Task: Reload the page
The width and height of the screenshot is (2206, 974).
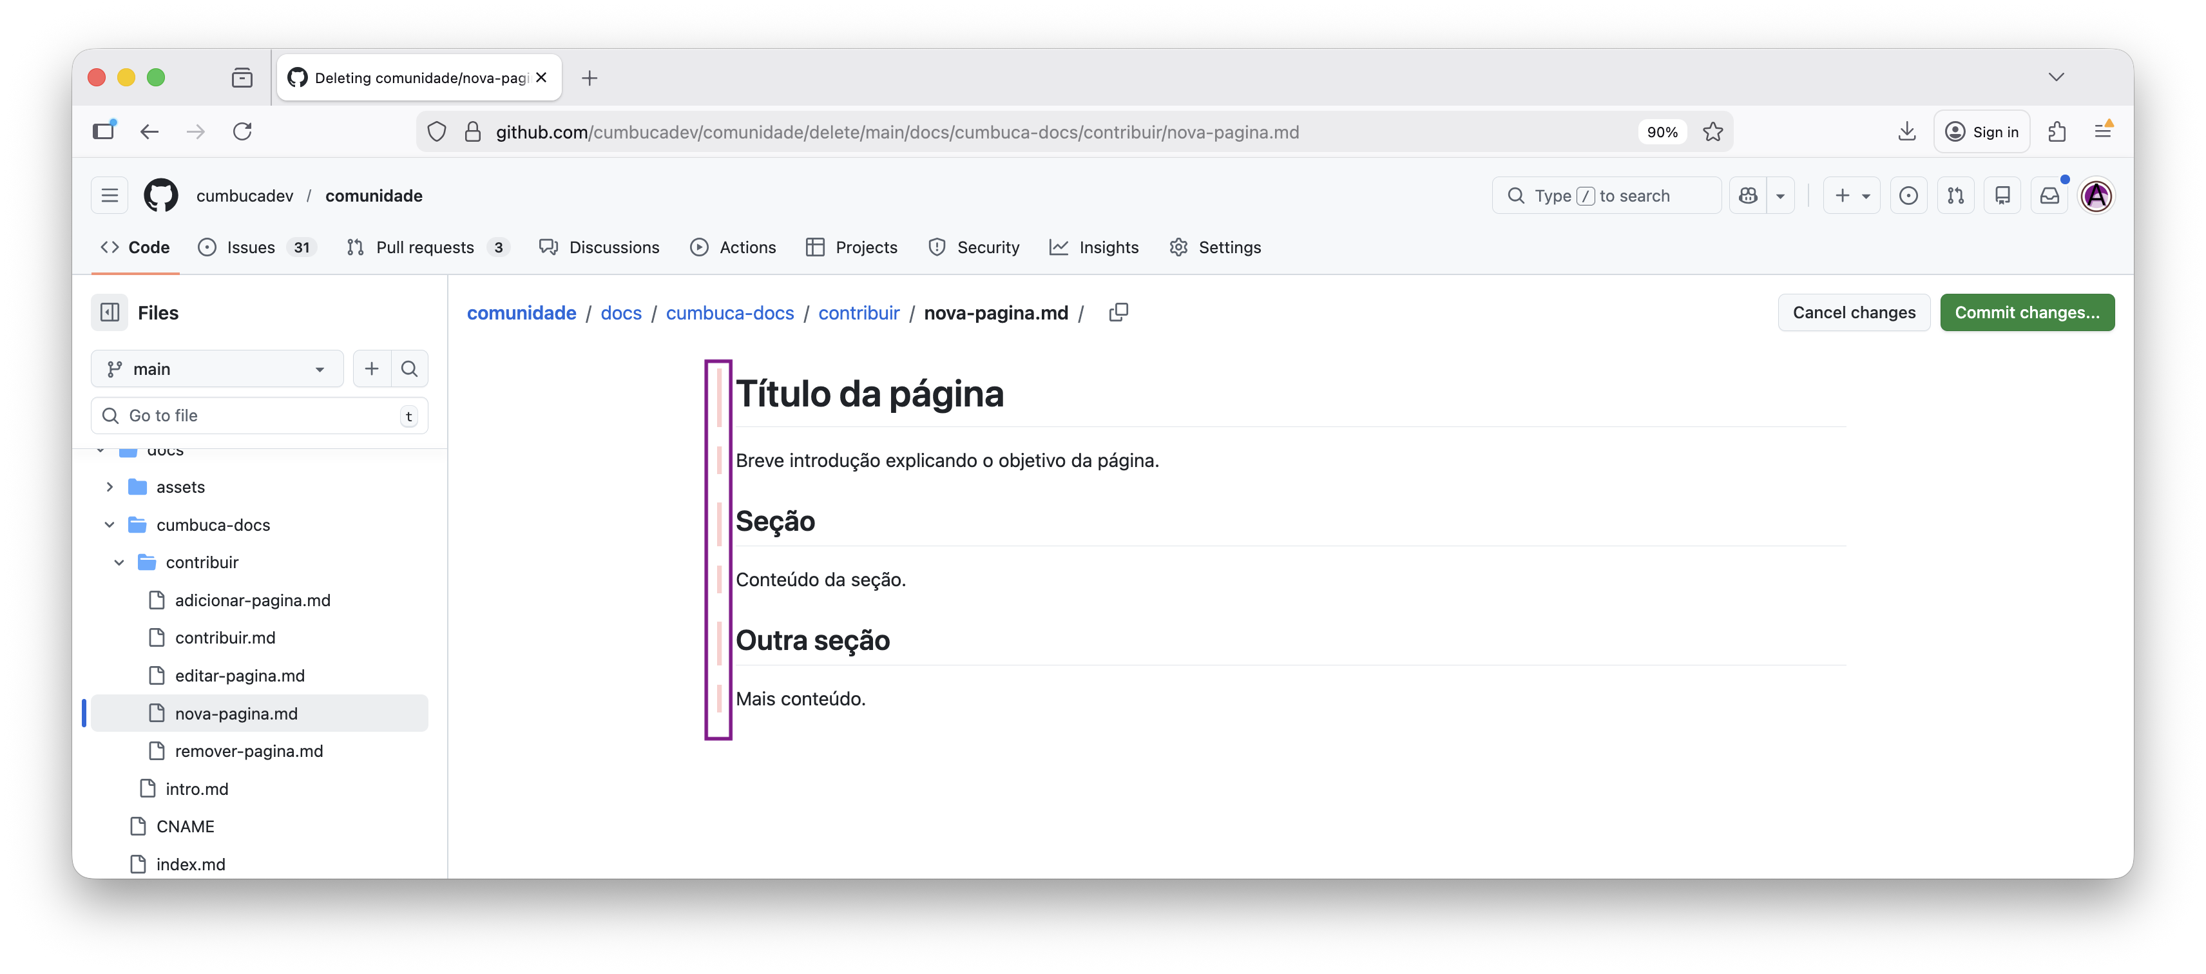Action: coord(242,131)
